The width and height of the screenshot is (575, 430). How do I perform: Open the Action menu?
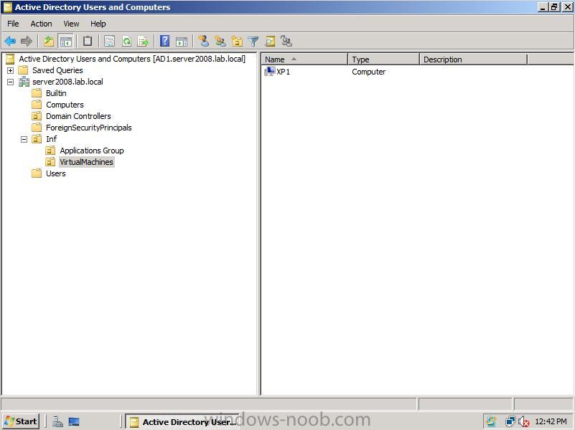[41, 24]
